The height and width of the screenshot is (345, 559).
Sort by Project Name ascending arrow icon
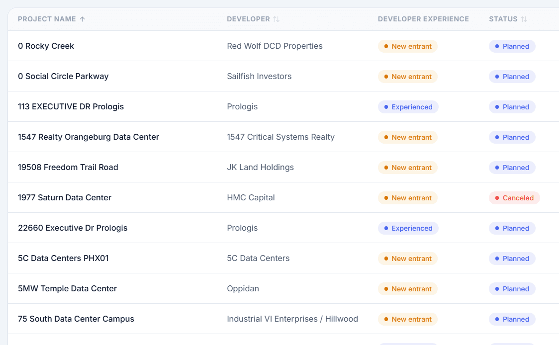click(x=83, y=19)
